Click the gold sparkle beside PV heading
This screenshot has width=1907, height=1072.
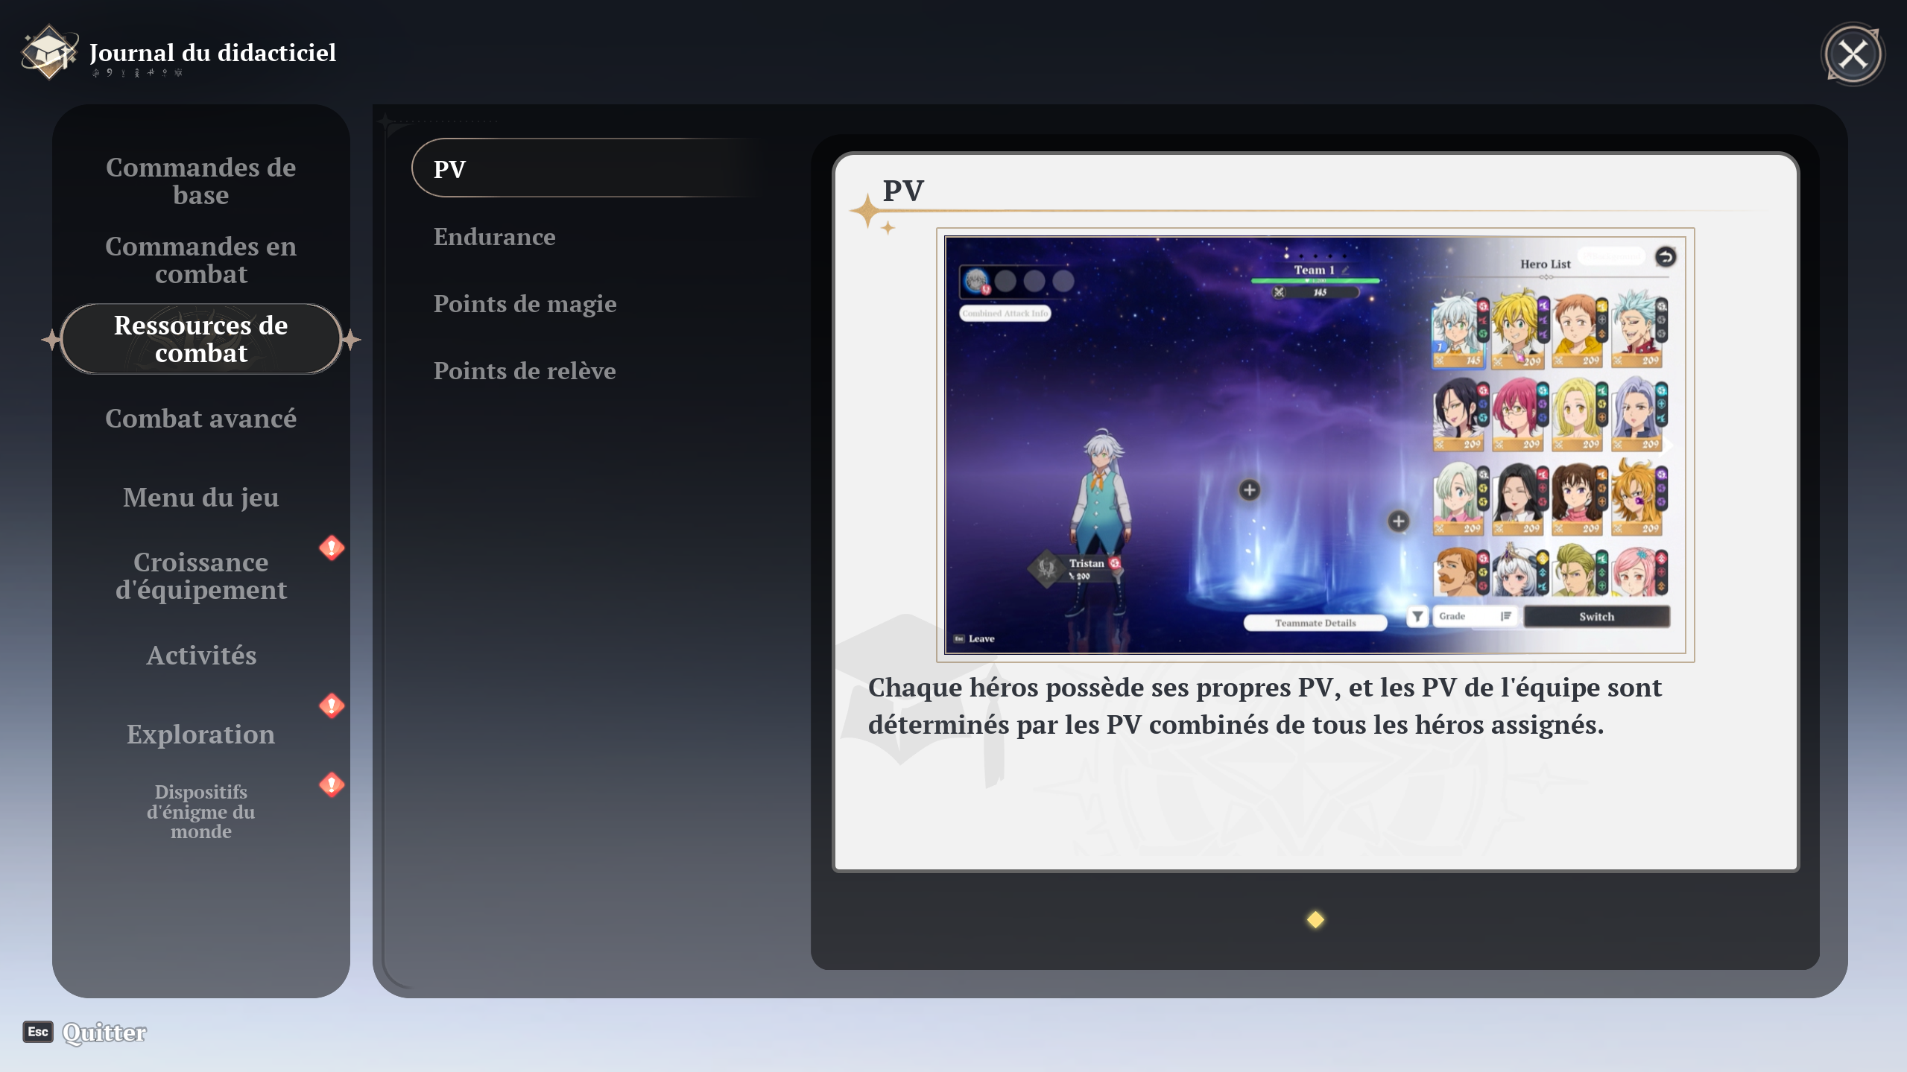click(x=869, y=212)
